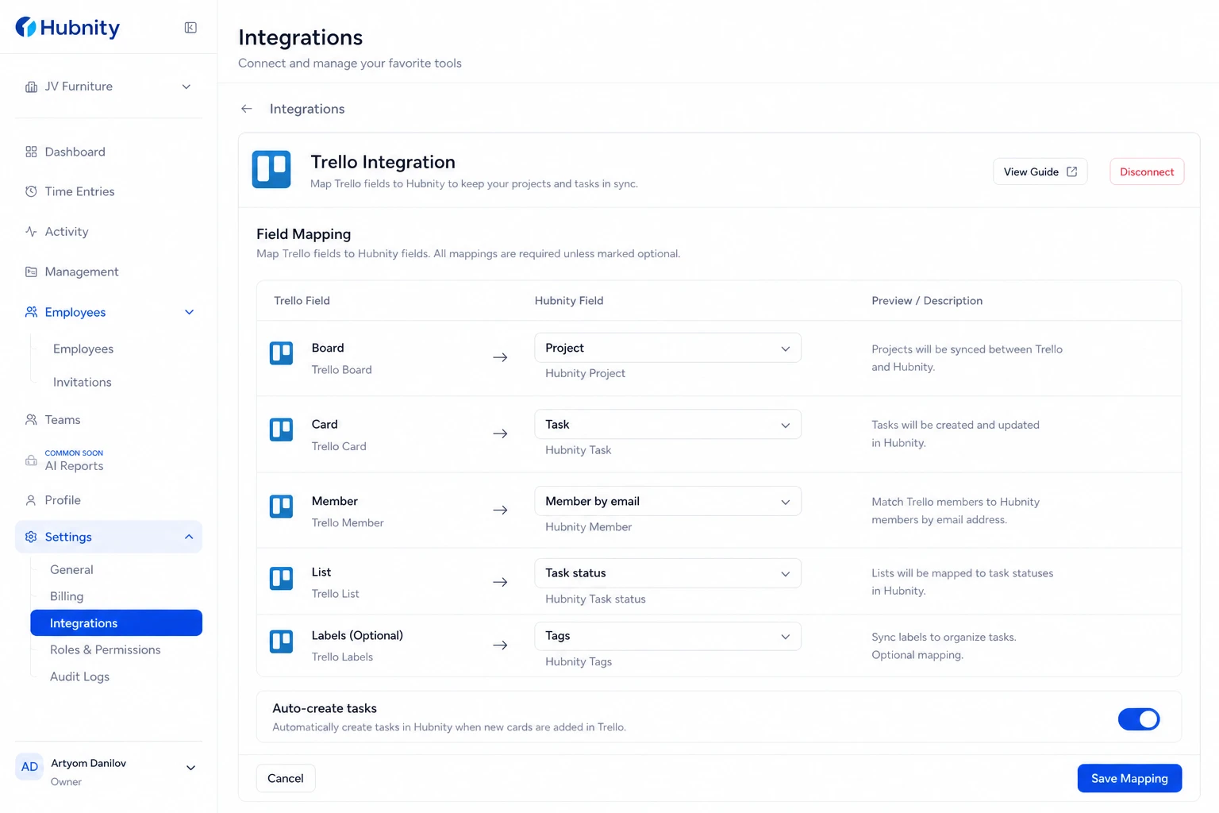1219x813 pixels.
Task: Click the "Trello Field" column header
Action: pos(302,301)
